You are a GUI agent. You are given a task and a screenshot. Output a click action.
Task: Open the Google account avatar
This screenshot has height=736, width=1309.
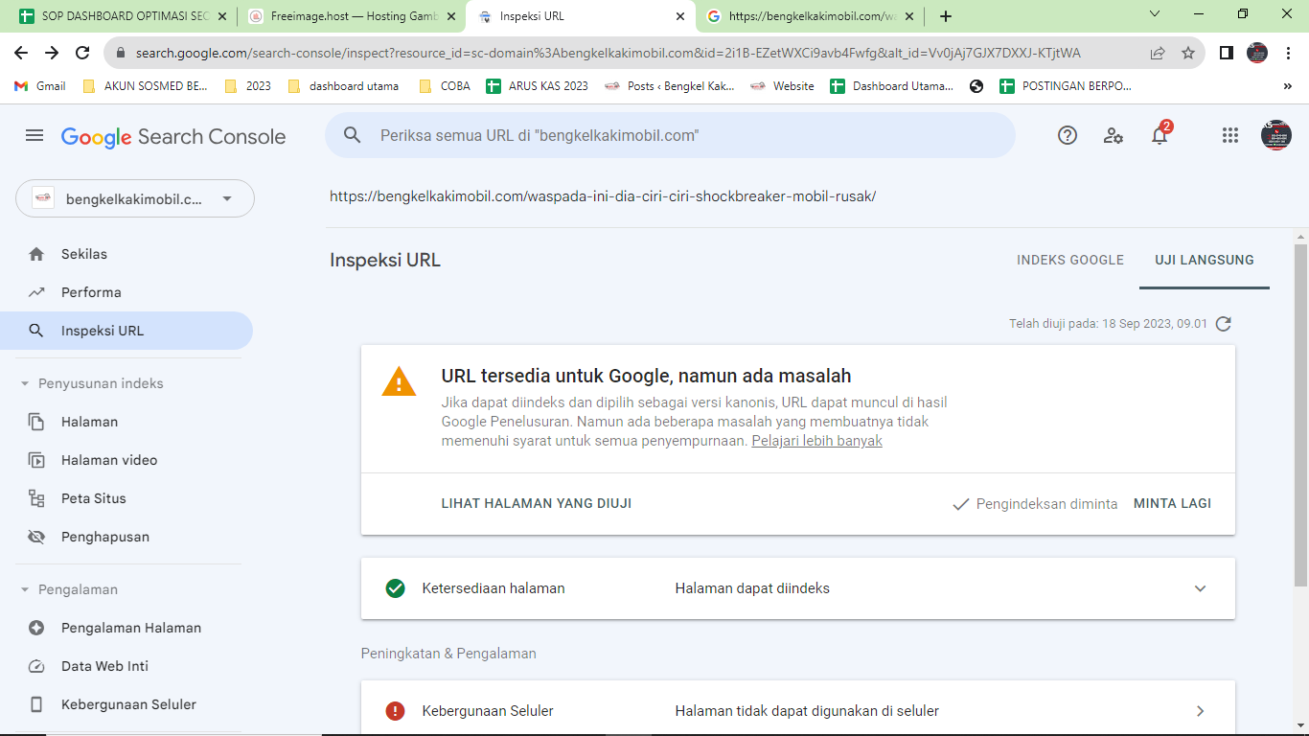pyautogui.click(x=1276, y=135)
